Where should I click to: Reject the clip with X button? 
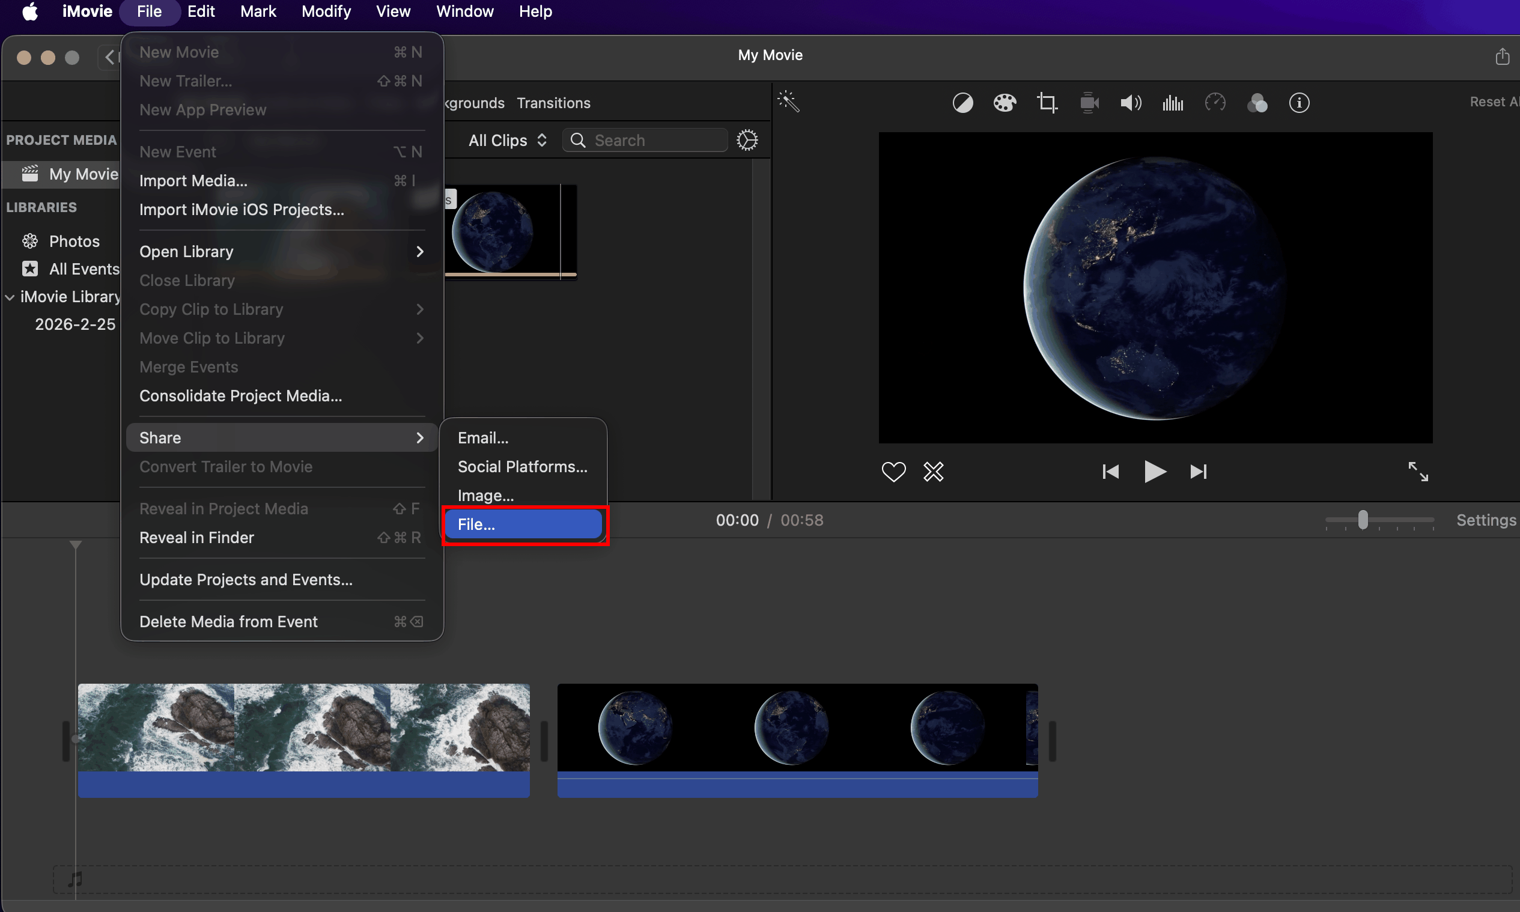pos(933,472)
